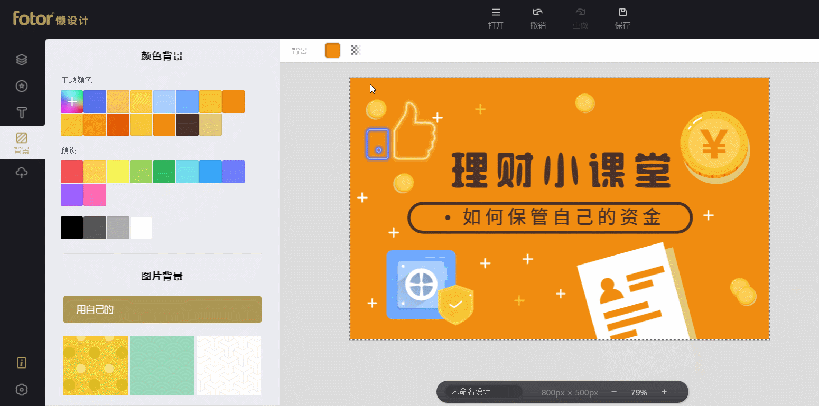Switch to the 背景 background tab
Screen dimensions: 819x406
point(22,143)
